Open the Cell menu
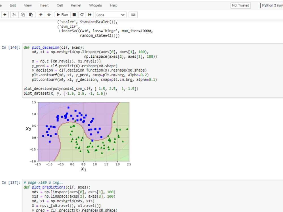 (60, 5)
